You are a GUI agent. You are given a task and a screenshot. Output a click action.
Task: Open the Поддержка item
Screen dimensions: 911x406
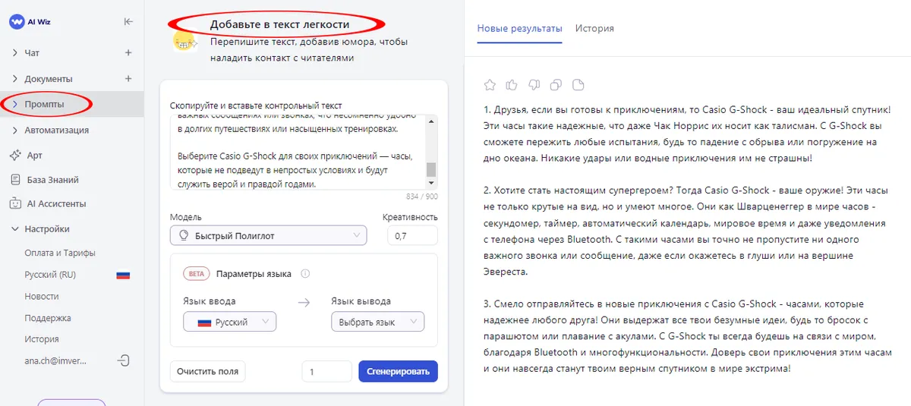tap(47, 318)
